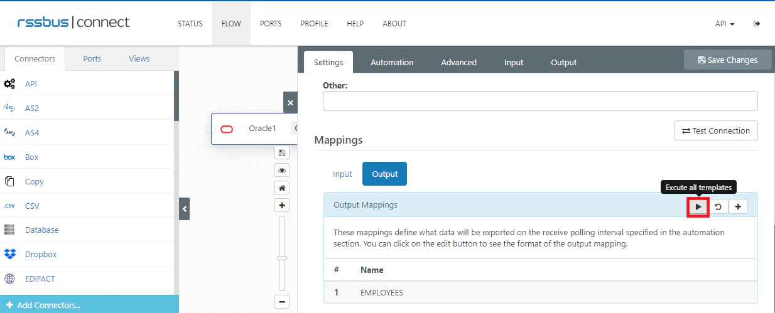This screenshot has height=313, width=775.
Task: Open the STATUS menu
Action: 190,24
